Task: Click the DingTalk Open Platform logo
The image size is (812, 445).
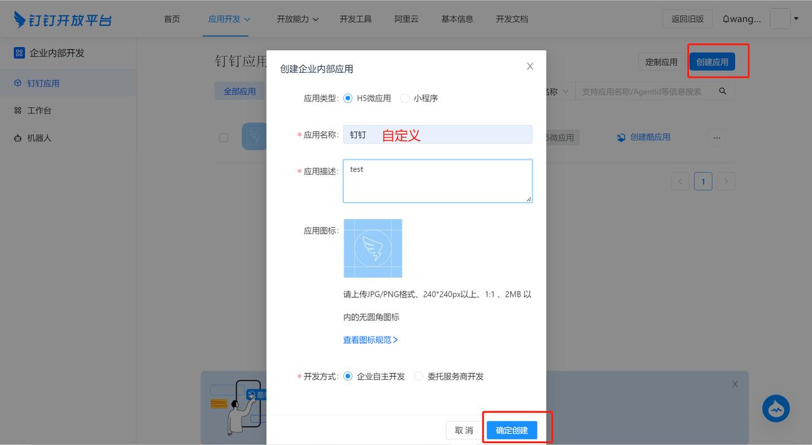Action: [x=63, y=19]
